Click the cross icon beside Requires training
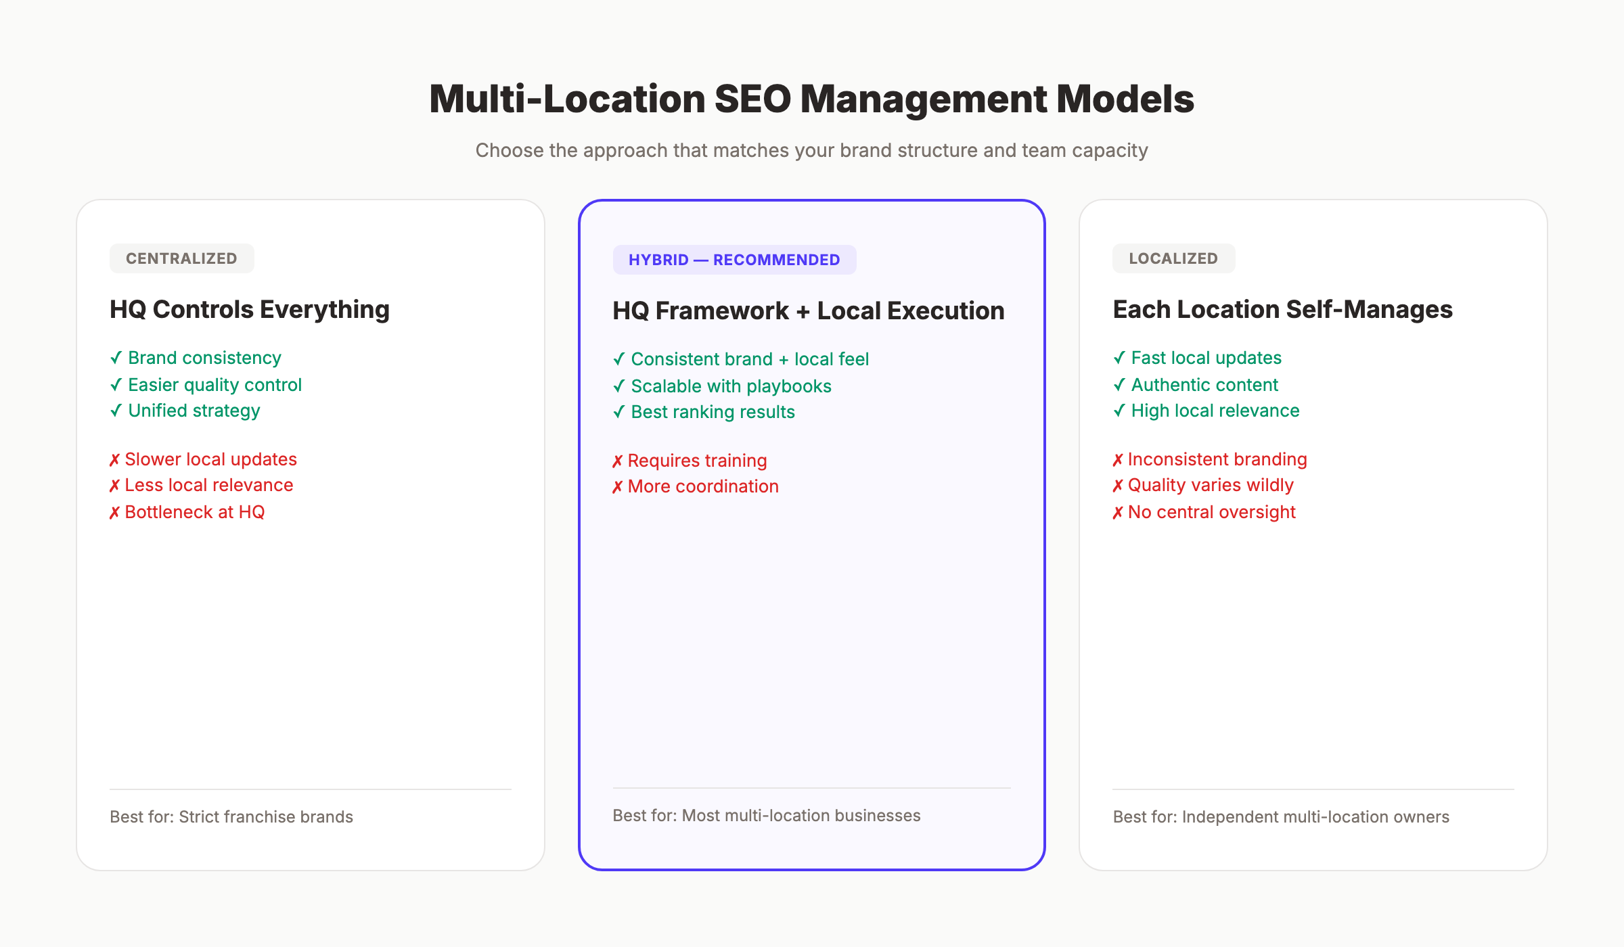This screenshot has width=1624, height=947. point(616,461)
